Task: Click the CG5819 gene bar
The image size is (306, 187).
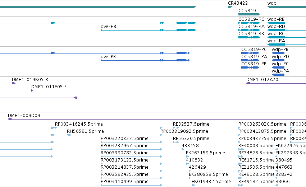Action: [250, 14]
